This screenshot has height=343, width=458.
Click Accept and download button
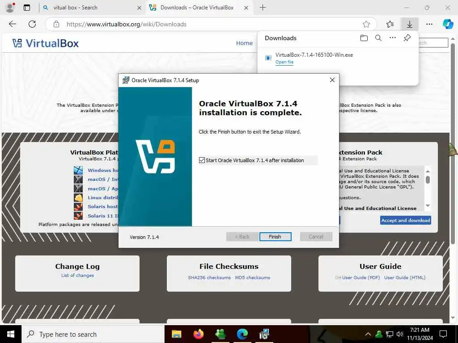(x=405, y=220)
